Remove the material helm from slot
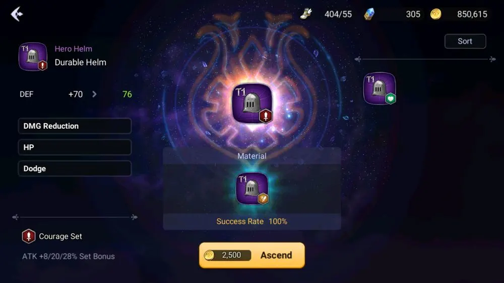The width and height of the screenshot is (504, 283). (253, 188)
